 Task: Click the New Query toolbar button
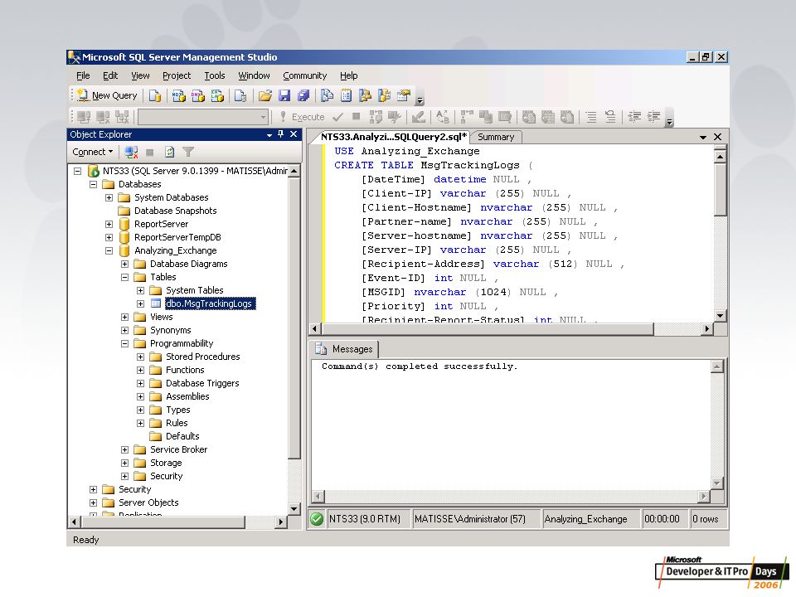point(108,95)
